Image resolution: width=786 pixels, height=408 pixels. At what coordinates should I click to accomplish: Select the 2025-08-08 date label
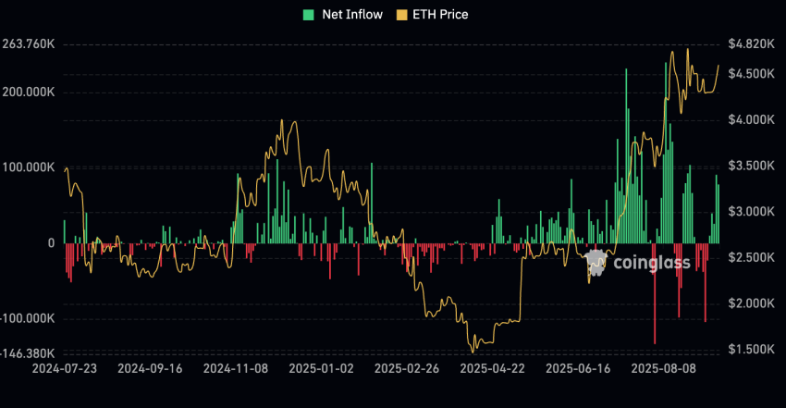tap(664, 367)
